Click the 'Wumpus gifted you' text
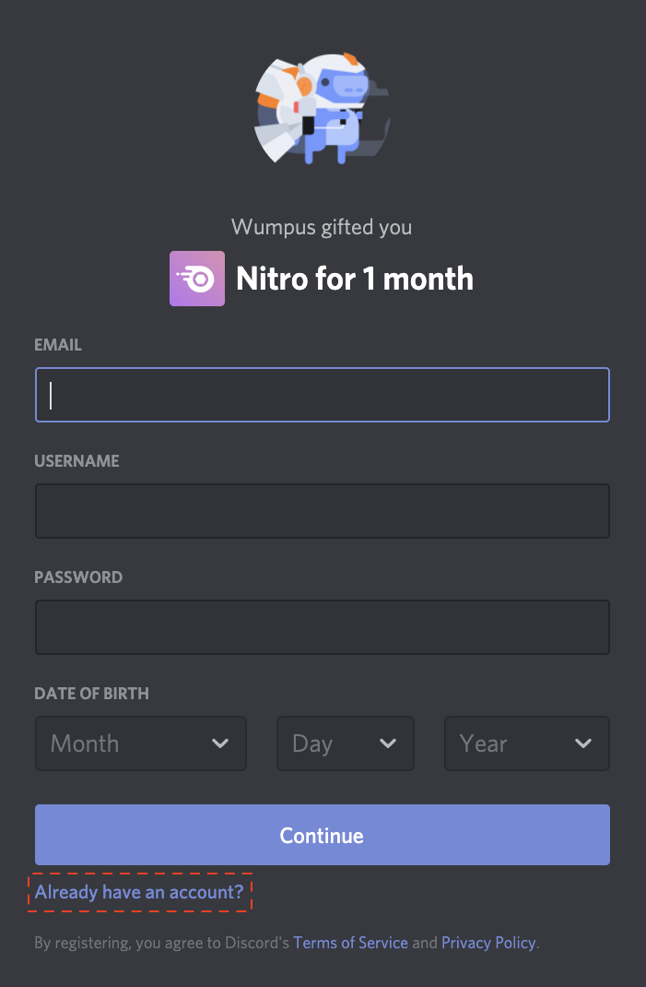The image size is (646, 987). [x=322, y=227]
